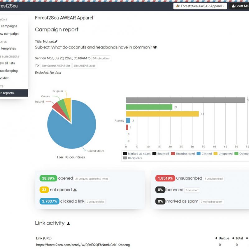Download the link activity export icon
The width and height of the screenshot is (249, 249).
[68, 223]
